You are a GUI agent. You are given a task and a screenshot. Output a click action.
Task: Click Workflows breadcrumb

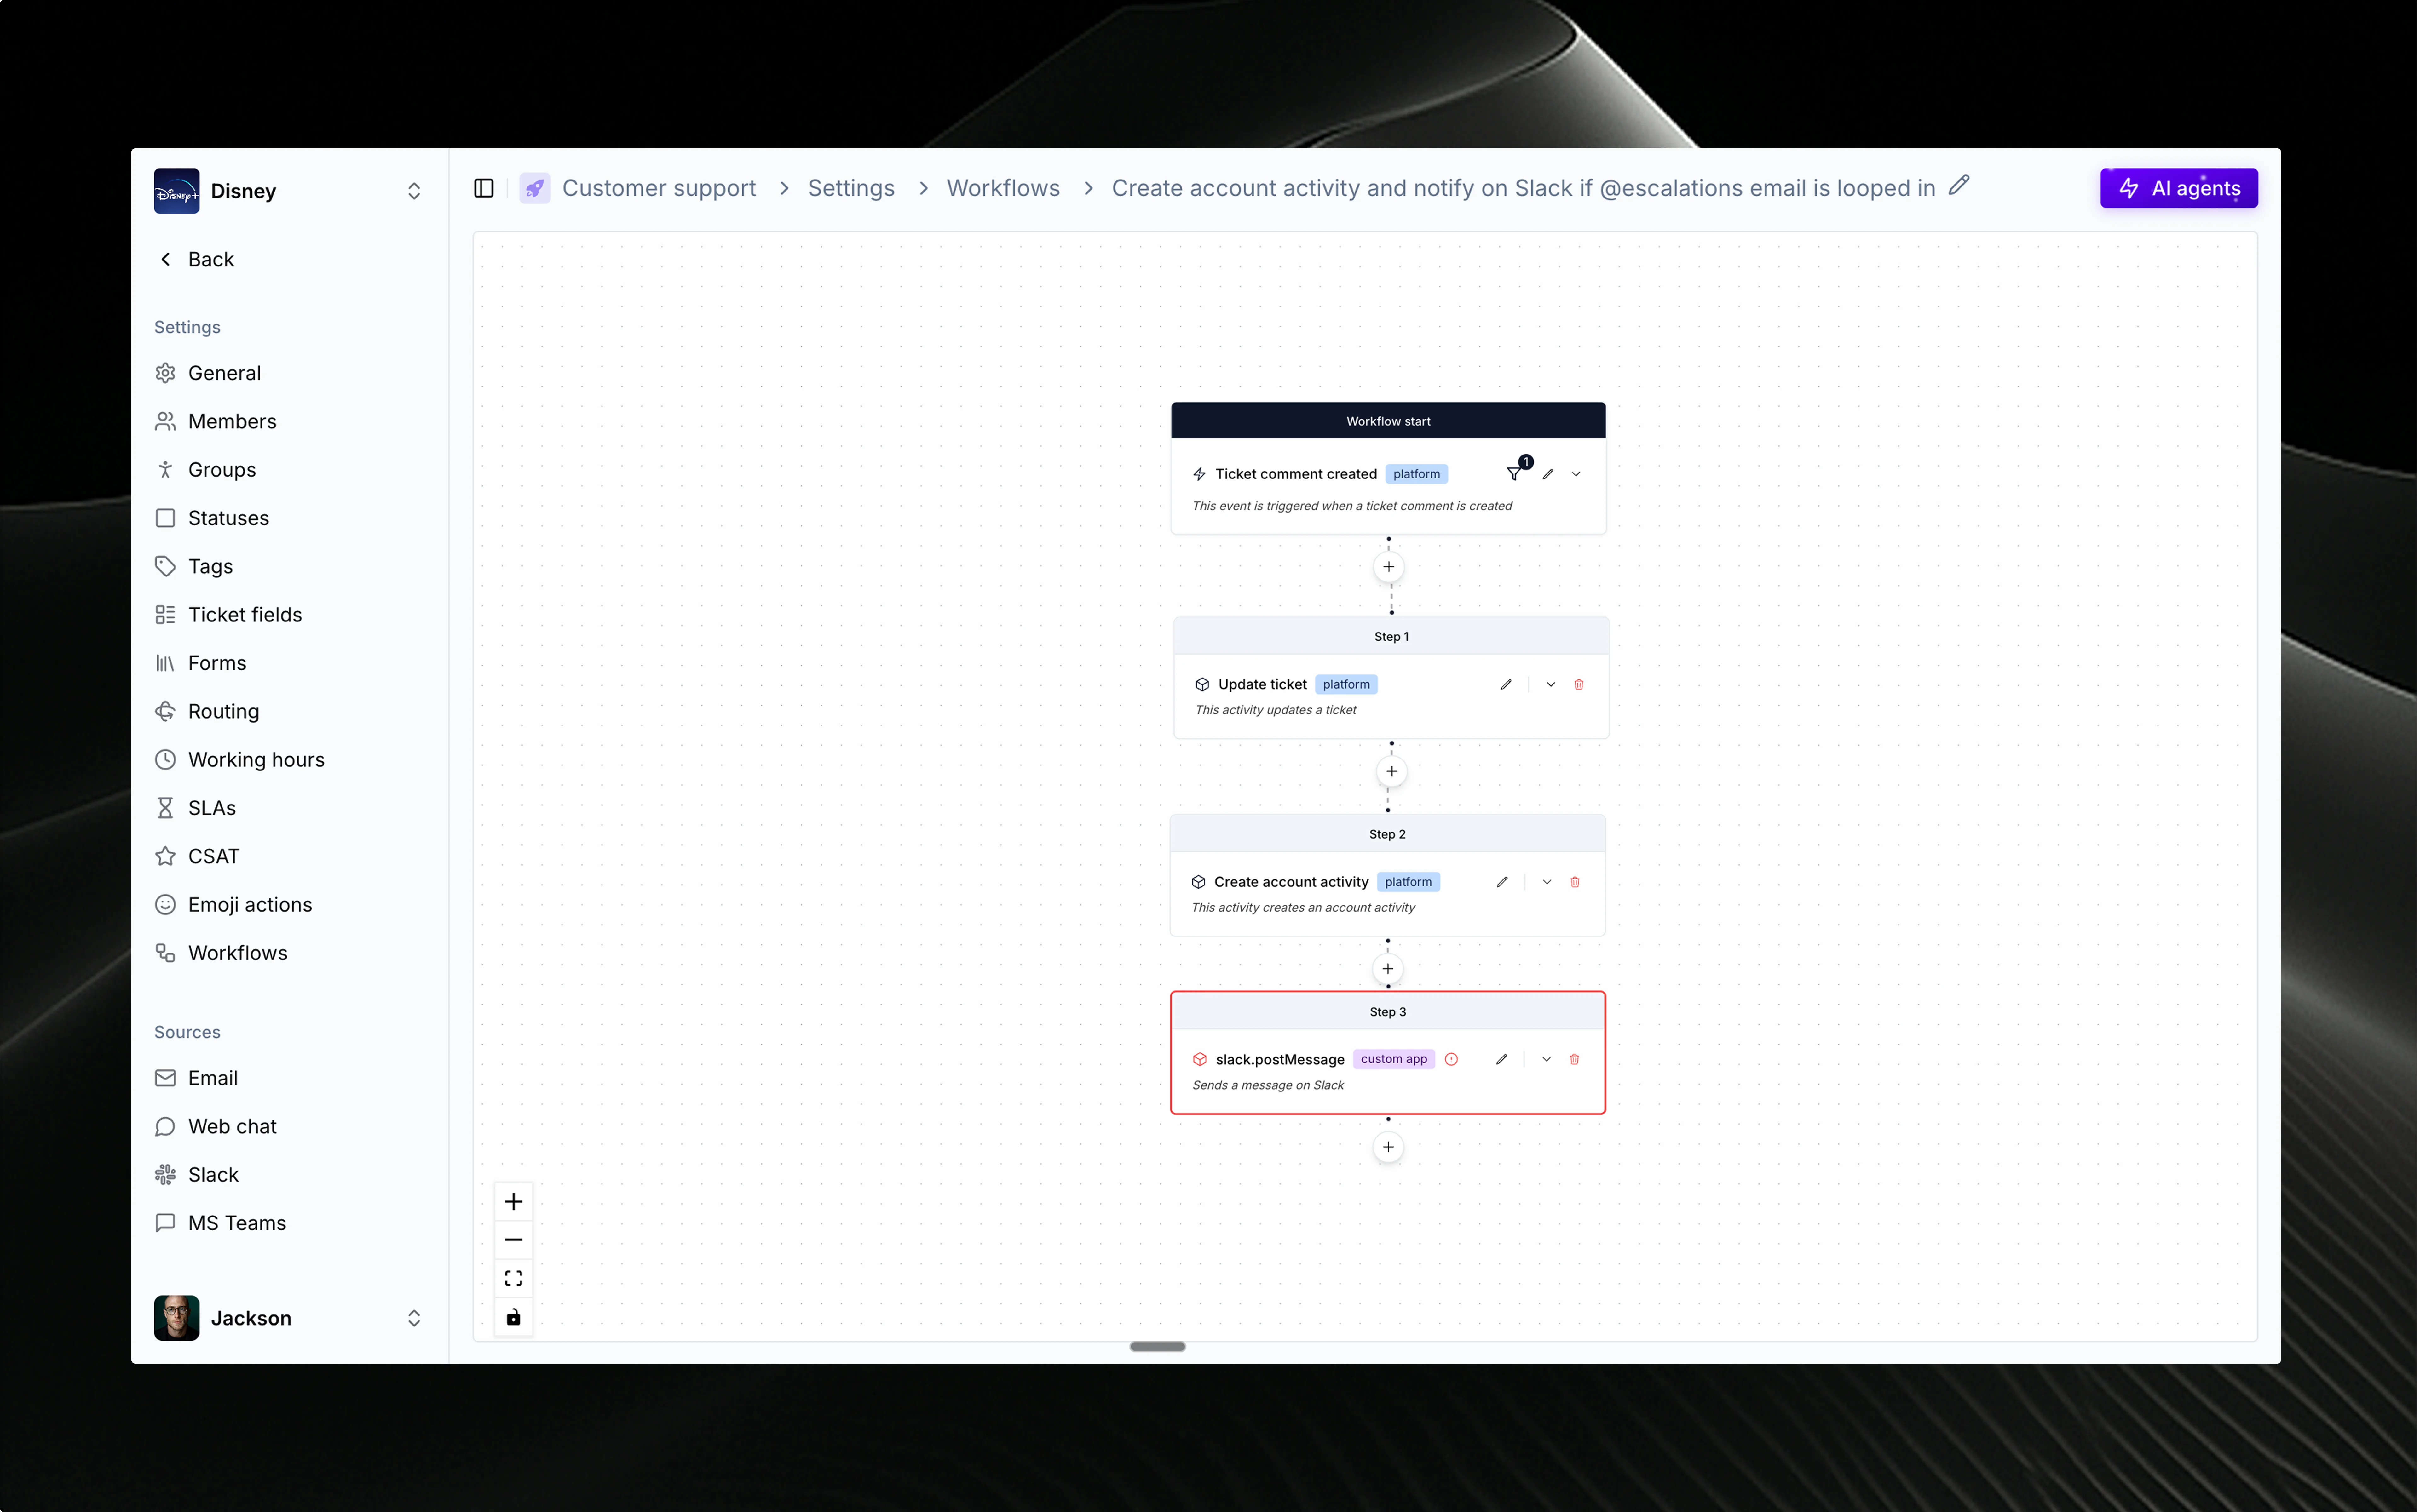[x=1003, y=188]
